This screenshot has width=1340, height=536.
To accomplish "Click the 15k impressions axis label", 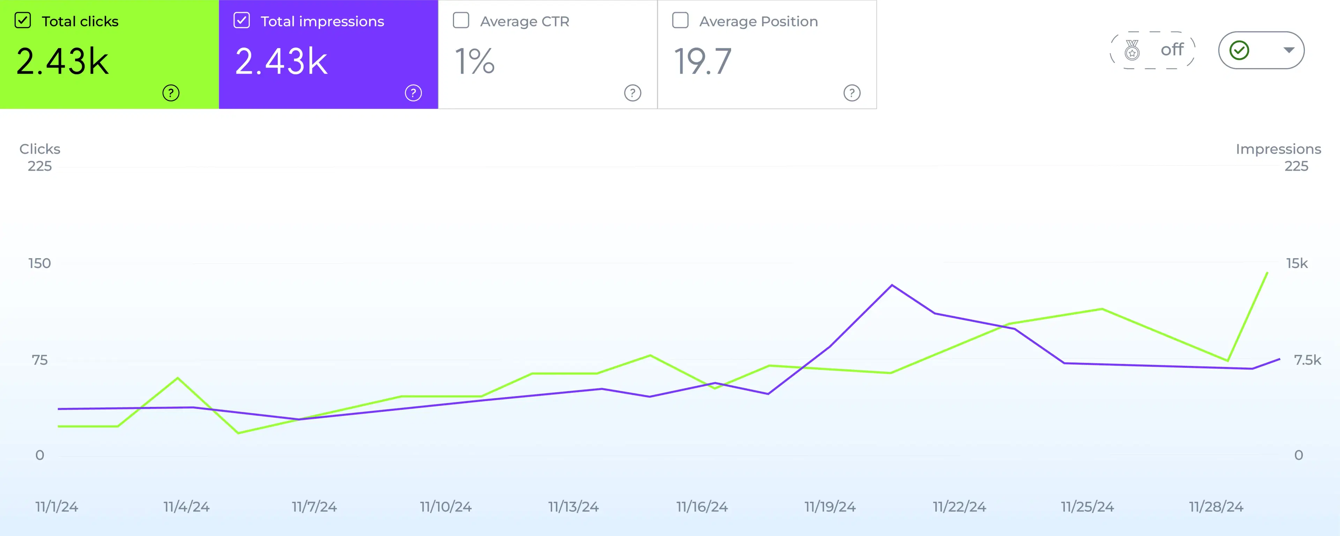I will click(x=1297, y=263).
